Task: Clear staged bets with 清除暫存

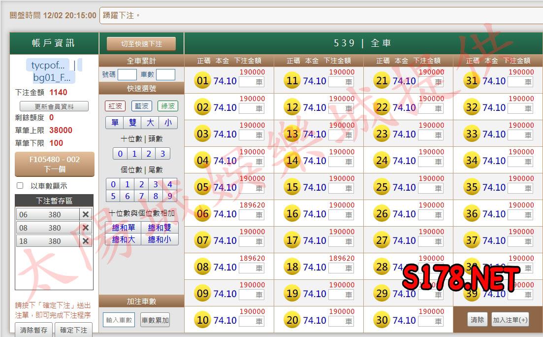Action: [x=33, y=330]
